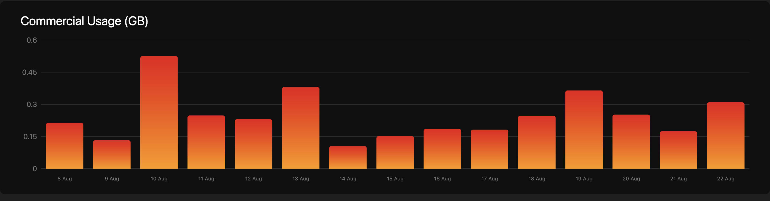Viewport: 770px width, 201px height.
Task: Click the 14 Aug usage bar
Action: click(x=348, y=157)
